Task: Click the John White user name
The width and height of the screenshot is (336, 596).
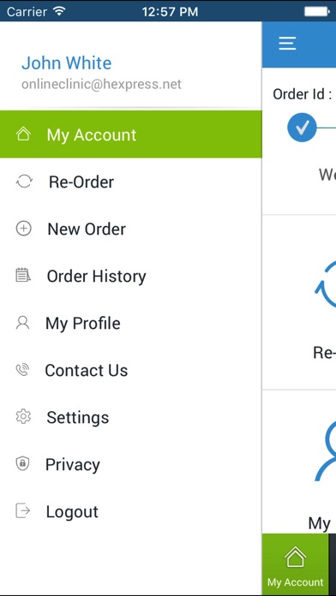Action: click(67, 63)
